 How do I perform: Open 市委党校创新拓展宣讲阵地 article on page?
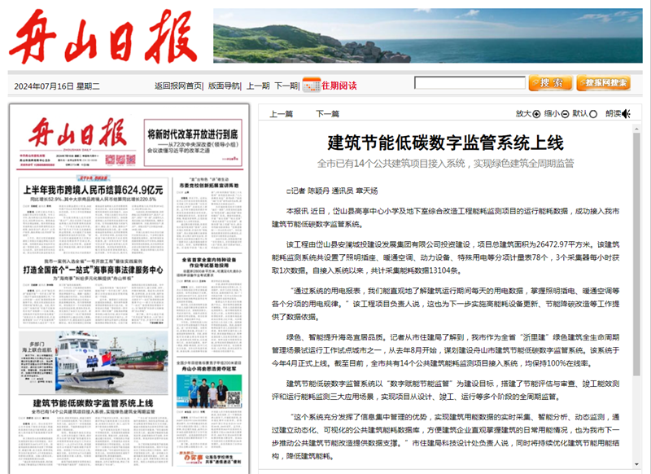pos(209,185)
